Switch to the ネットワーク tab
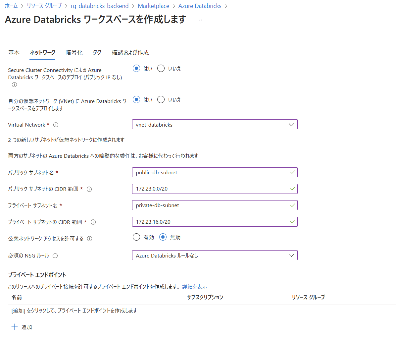The width and height of the screenshot is (396, 343). [42, 52]
